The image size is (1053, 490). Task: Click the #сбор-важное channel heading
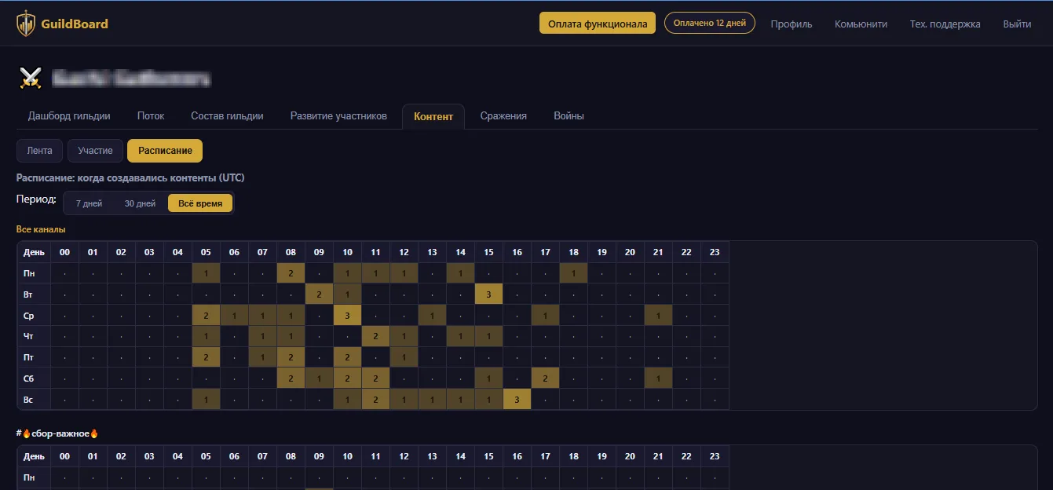pos(57,433)
